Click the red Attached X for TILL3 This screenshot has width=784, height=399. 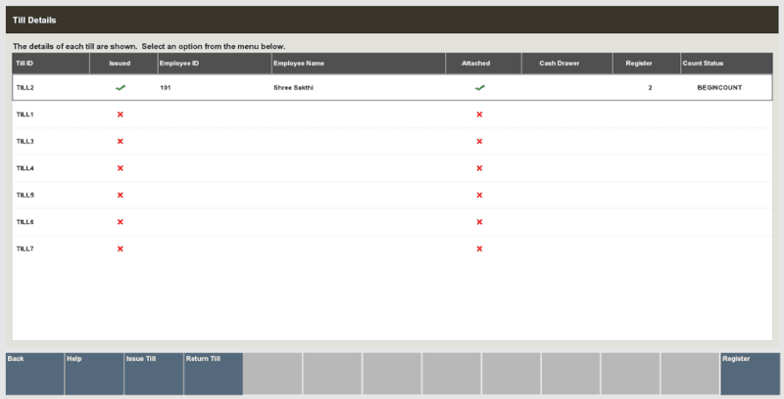coord(479,142)
